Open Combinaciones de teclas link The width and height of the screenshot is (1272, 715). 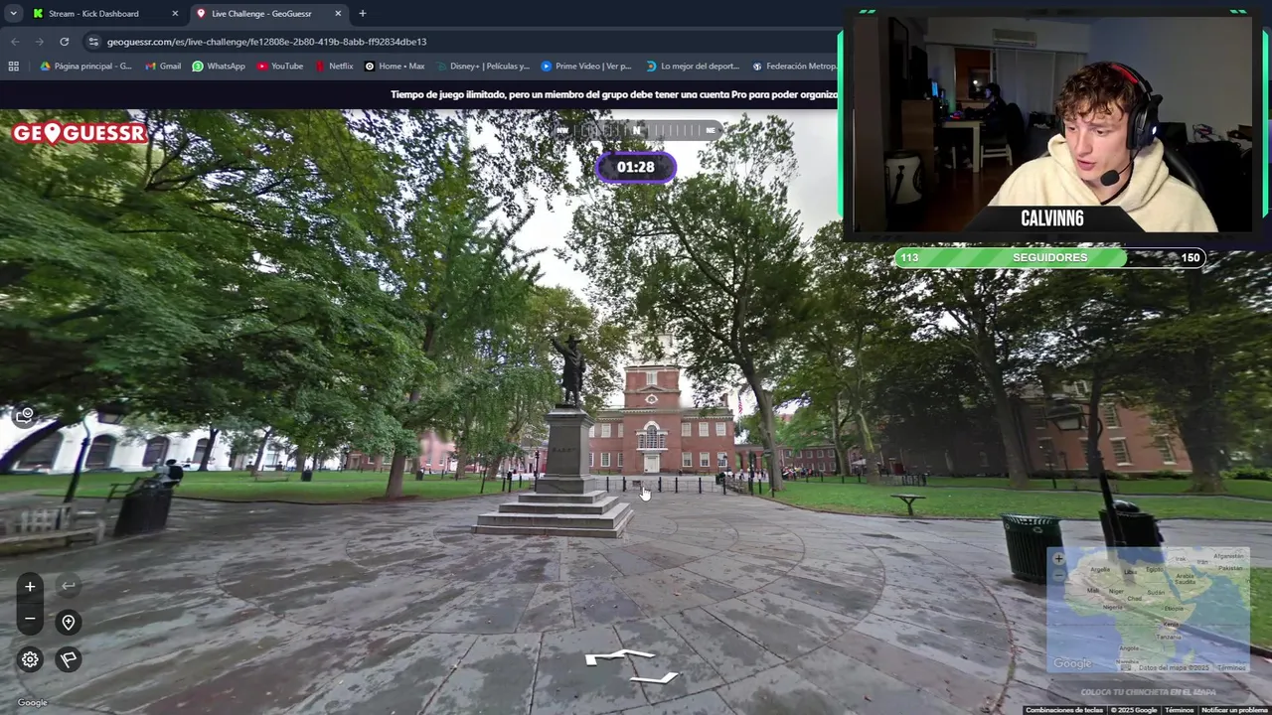pyautogui.click(x=1064, y=710)
